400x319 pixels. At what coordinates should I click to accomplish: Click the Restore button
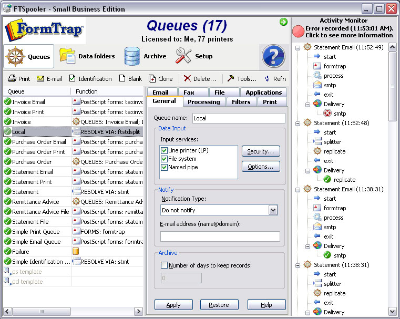pos(219,304)
